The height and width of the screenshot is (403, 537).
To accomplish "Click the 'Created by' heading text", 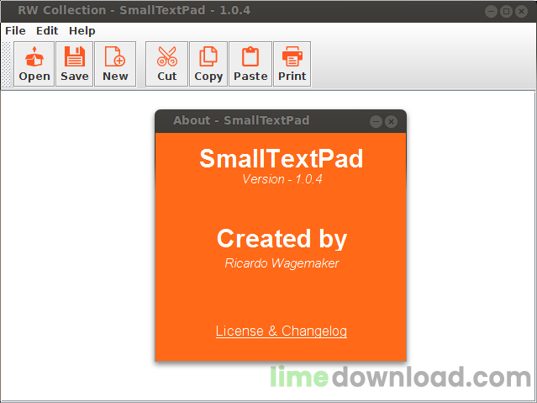I will tap(282, 239).
